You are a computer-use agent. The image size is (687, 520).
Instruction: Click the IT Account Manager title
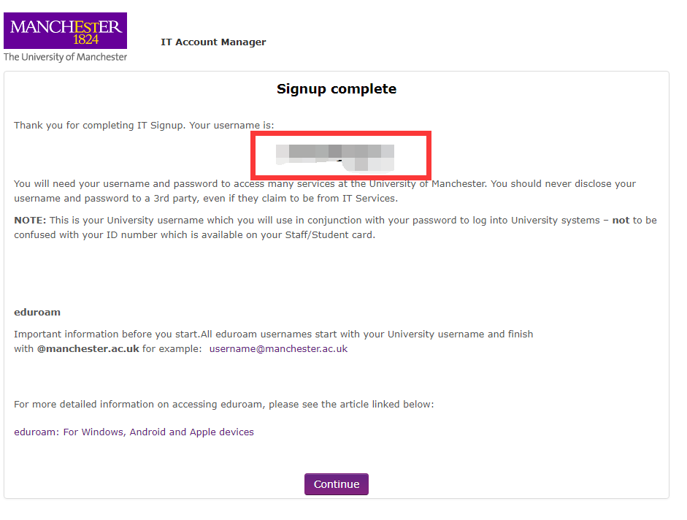pyautogui.click(x=213, y=42)
